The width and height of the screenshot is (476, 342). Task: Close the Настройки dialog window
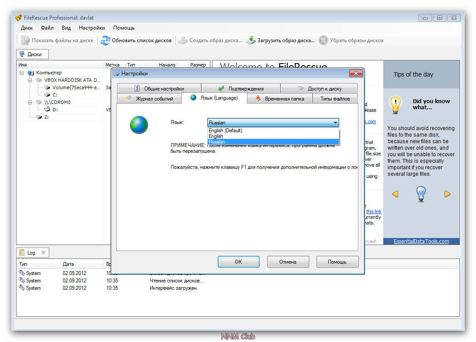click(356, 74)
